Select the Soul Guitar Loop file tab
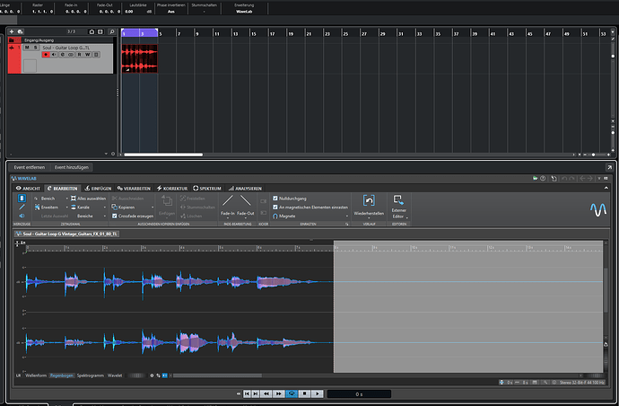This screenshot has width=619, height=406. (x=66, y=234)
